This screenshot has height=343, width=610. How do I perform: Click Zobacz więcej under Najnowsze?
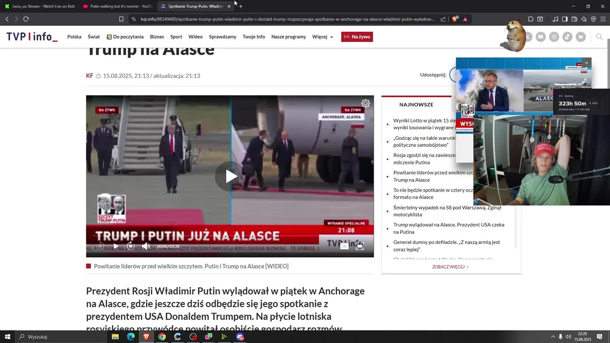point(450,267)
